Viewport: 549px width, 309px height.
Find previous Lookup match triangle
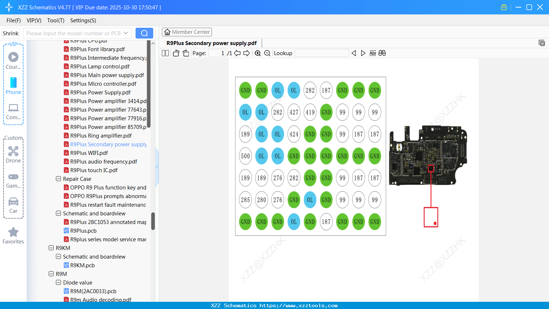pyautogui.click(x=354, y=53)
